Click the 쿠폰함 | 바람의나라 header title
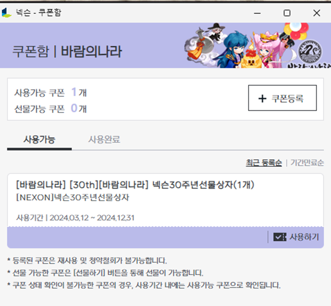Screen dimensions: 331x306 point(67,51)
